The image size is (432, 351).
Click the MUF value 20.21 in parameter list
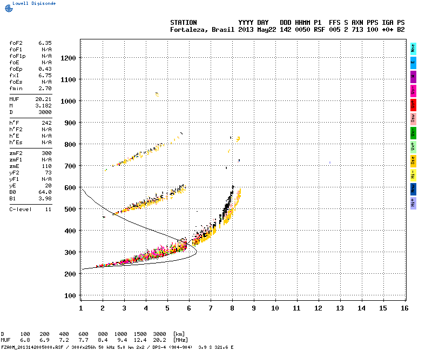(43, 99)
